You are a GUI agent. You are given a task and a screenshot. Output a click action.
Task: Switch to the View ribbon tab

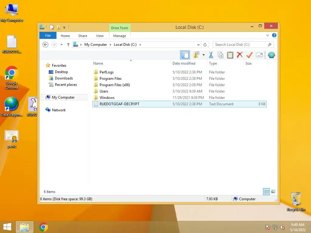click(100, 36)
